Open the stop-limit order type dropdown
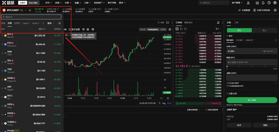The height and width of the screenshot is (132, 279). pyautogui.click(x=250, y=40)
